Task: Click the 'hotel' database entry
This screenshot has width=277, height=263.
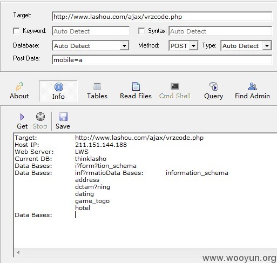Action: 83,208
